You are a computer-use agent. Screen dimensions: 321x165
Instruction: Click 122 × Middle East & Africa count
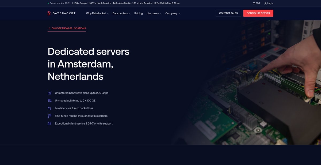click(x=166, y=3)
